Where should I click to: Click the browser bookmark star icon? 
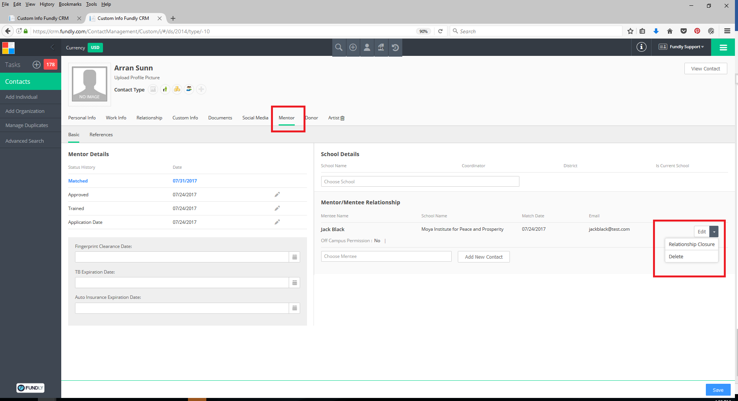pyautogui.click(x=630, y=31)
